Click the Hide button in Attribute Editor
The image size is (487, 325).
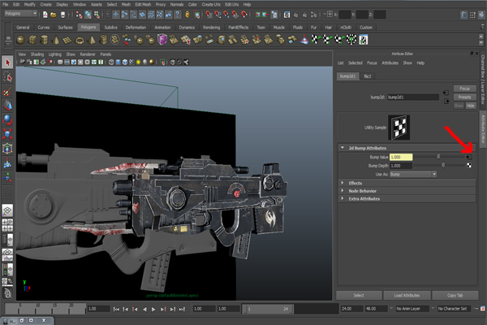click(x=471, y=106)
